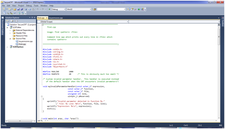Open the Tools menu
225x129 pixels.
[36, 6]
